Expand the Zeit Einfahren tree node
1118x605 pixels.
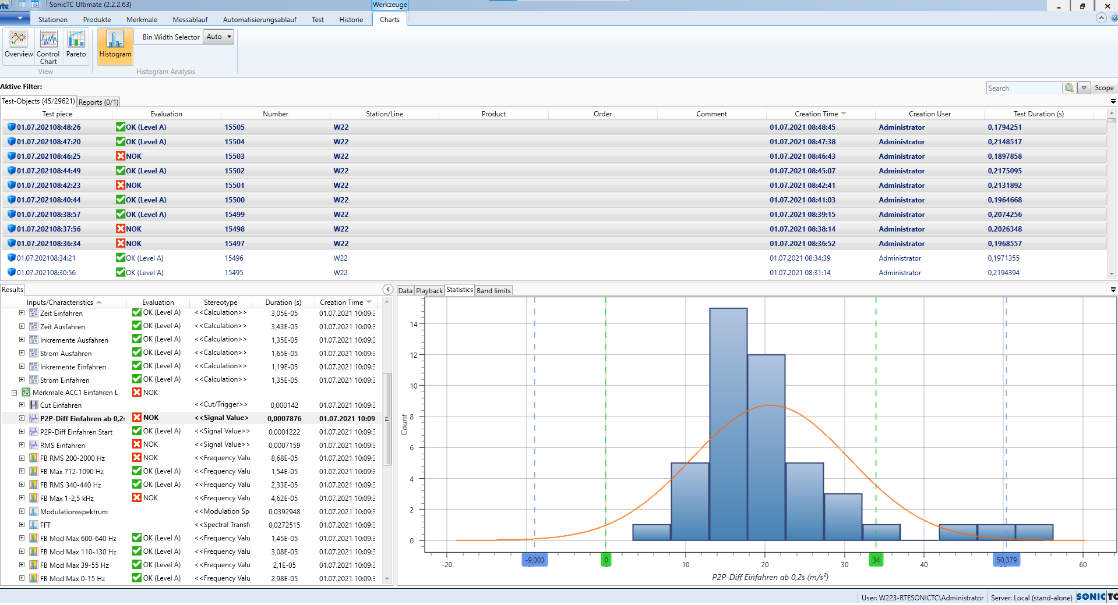22,313
